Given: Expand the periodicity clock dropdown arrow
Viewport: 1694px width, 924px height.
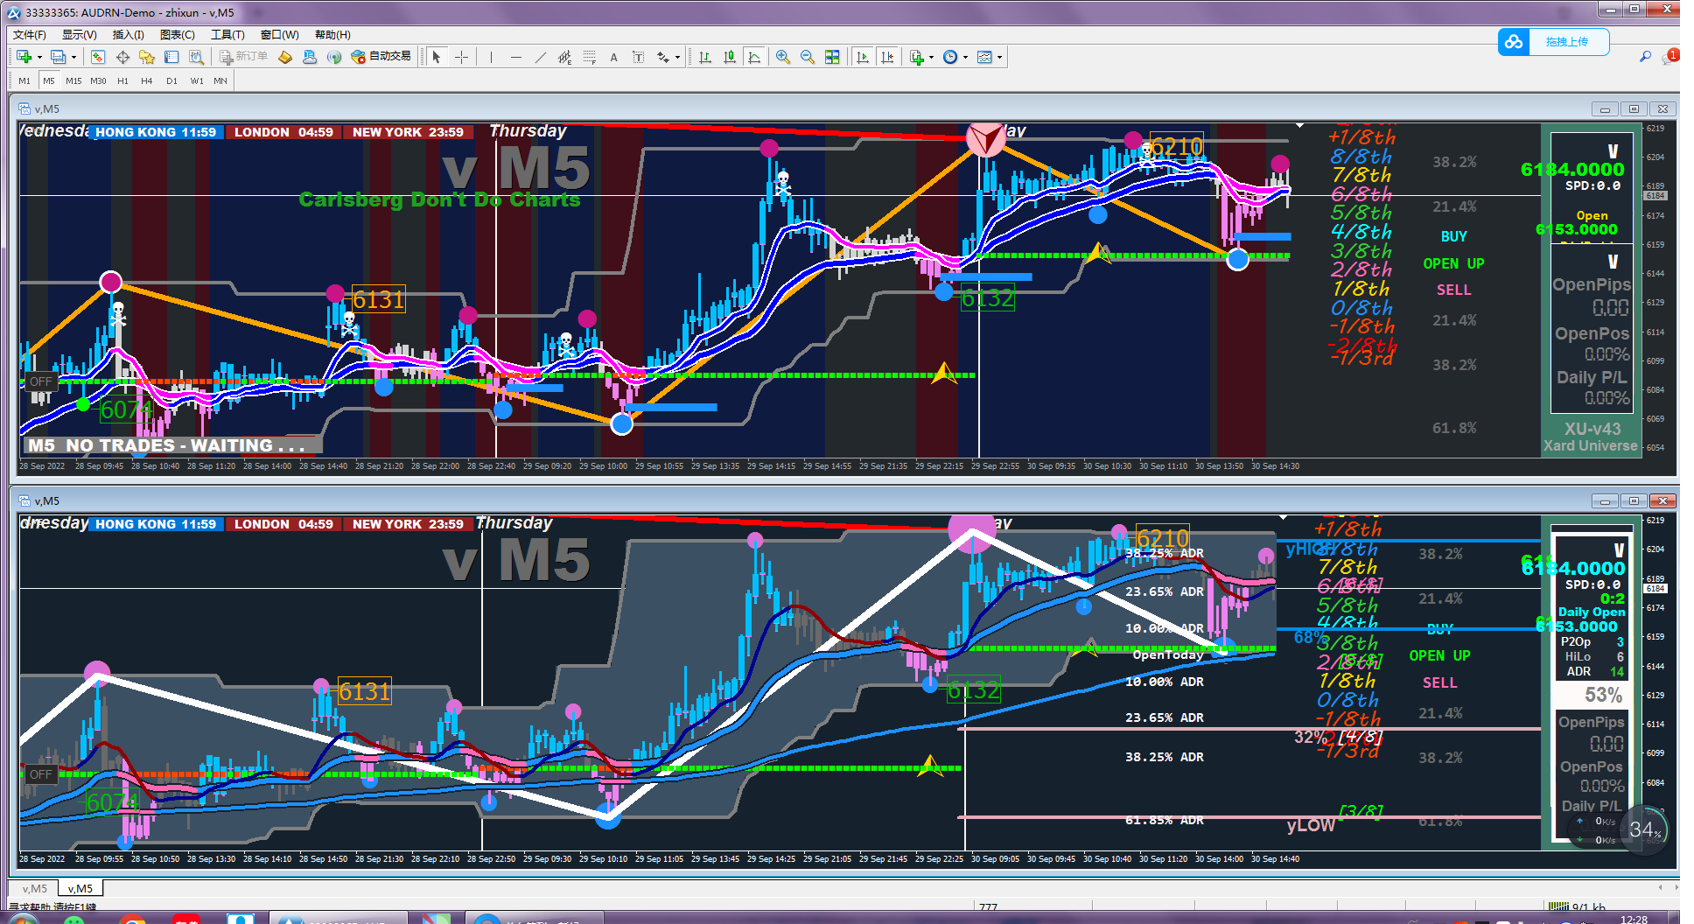Looking at the screenshot, I should (965, 57).
